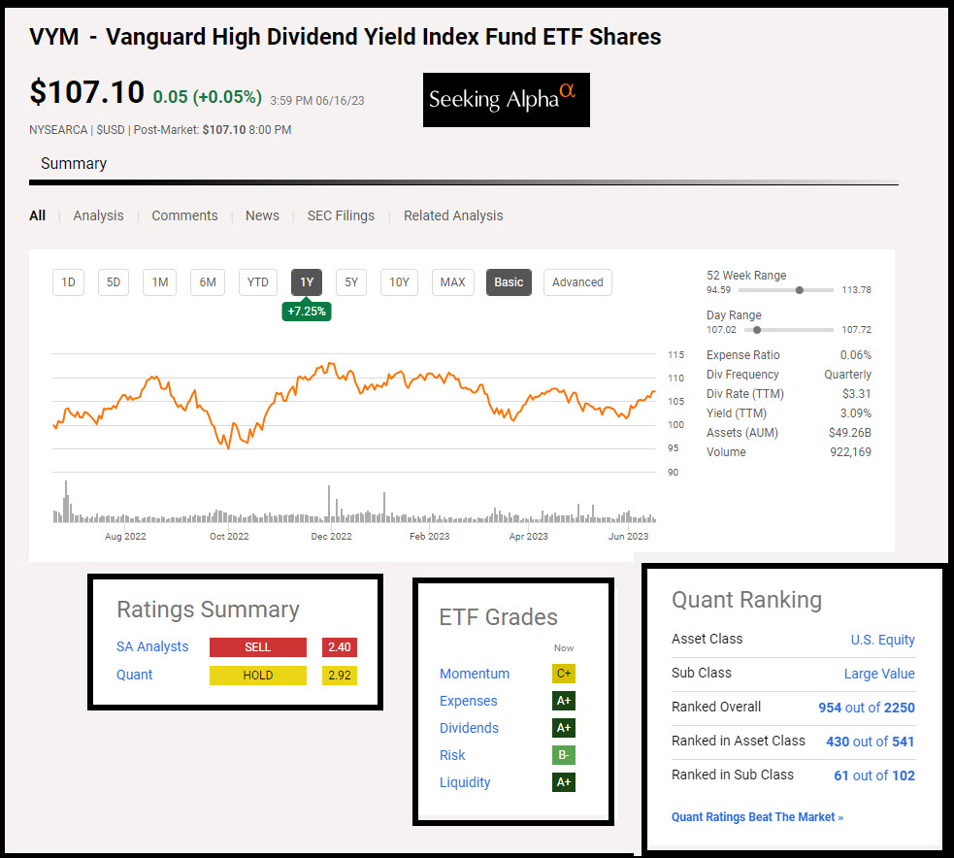Open the SEC Filings tab
954x858 pixels.
point(341,215)
